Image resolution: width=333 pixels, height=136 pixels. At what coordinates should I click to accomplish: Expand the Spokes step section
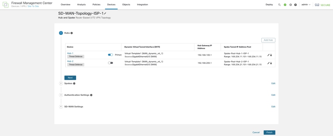(68, 83)
